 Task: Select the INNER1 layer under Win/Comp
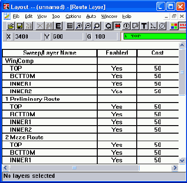click(50, 84)
